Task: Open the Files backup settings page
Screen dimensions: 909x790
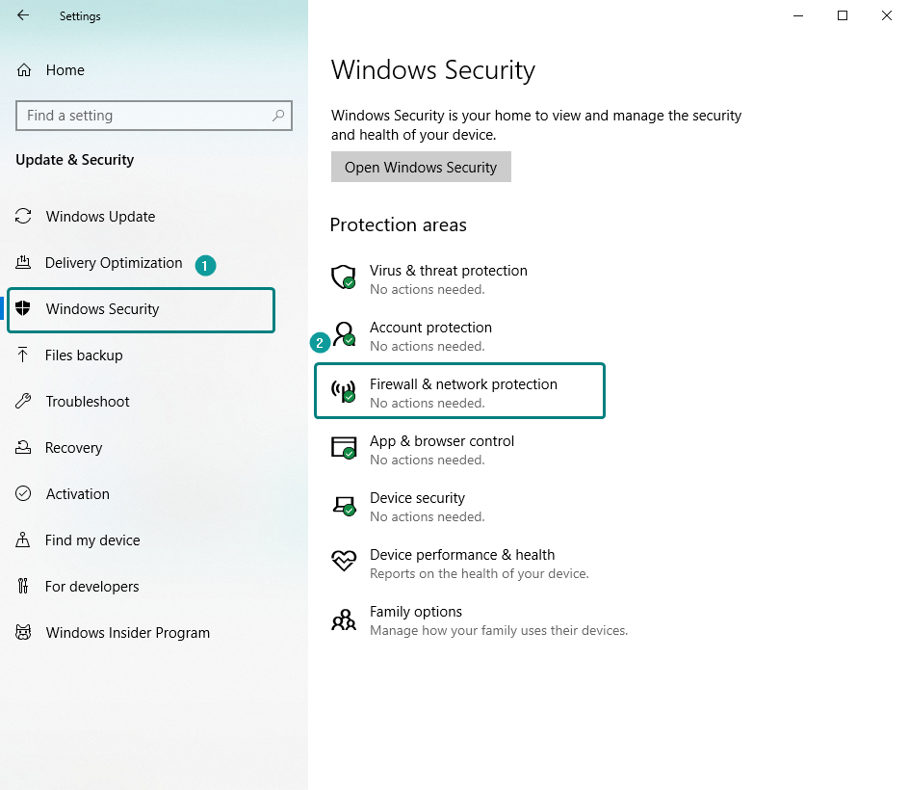Action: 84,355
